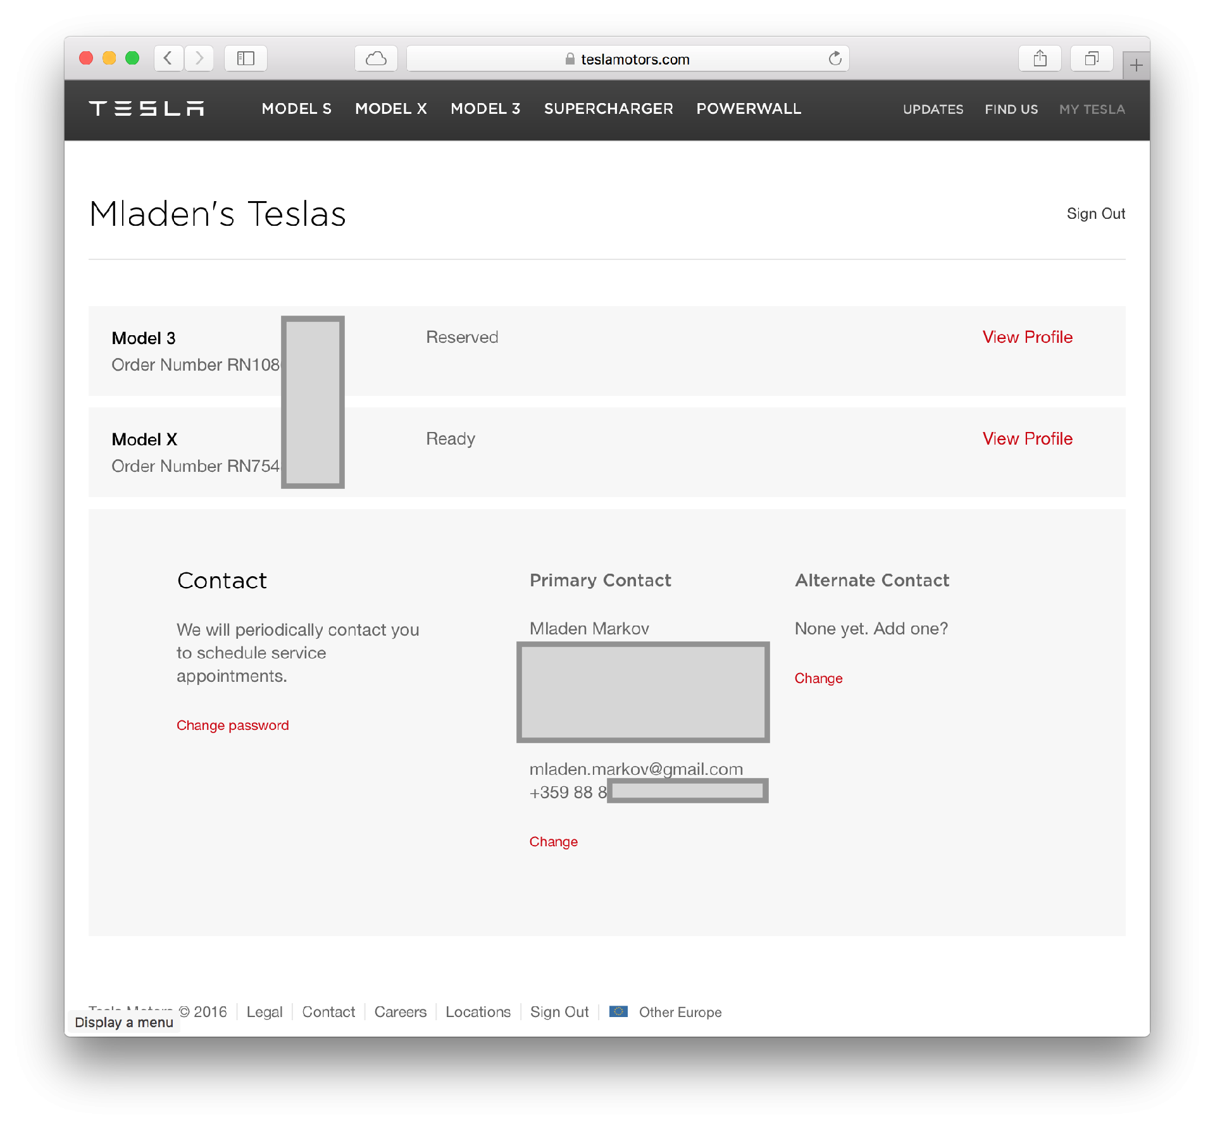This screenshot has height=1129, width=1215.
Task: Click the 'None yet. Add one?' text
Action: tap(871, 629)
